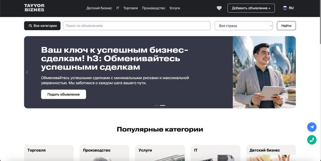Select IT in the top navigation
321x161 pixels.
pyautogui.click(x=118, y=8)
